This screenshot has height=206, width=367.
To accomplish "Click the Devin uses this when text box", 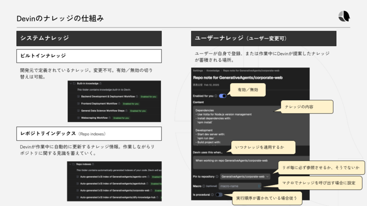I will [x=251, y=163].
